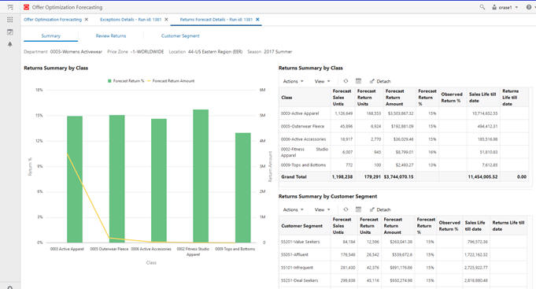The image size is (536, 289).
Task: Switch to Offer Optimization Forecasting tab
Action: coord(53,20)
